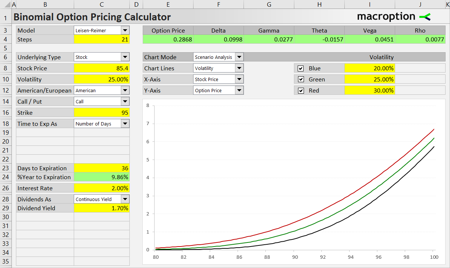Select the Stock Price value cell

102,68
